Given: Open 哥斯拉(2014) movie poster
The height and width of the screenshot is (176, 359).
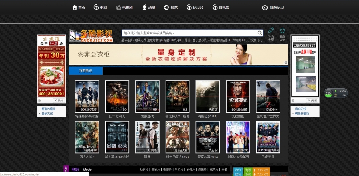Looking at the screenshot, I should (208, 96).
